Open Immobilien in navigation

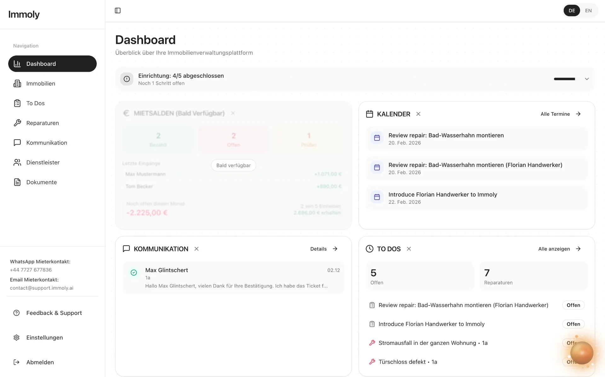tap(52, 83)
